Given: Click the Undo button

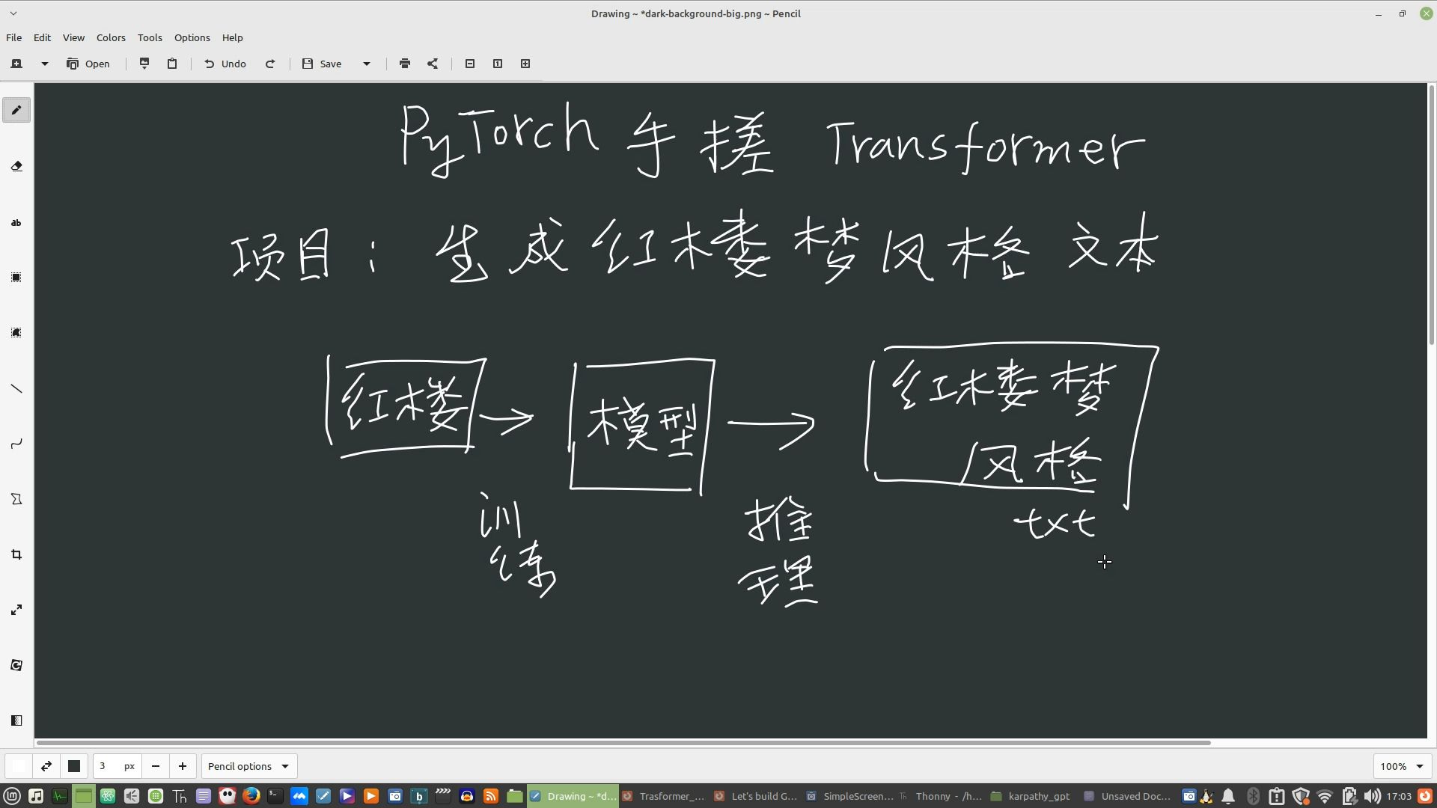Looking at the screenshot, I should coord(225,64).
